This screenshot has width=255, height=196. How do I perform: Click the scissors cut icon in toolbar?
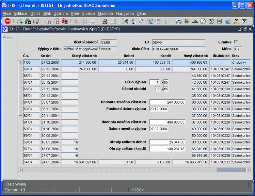tap(125, 21)
